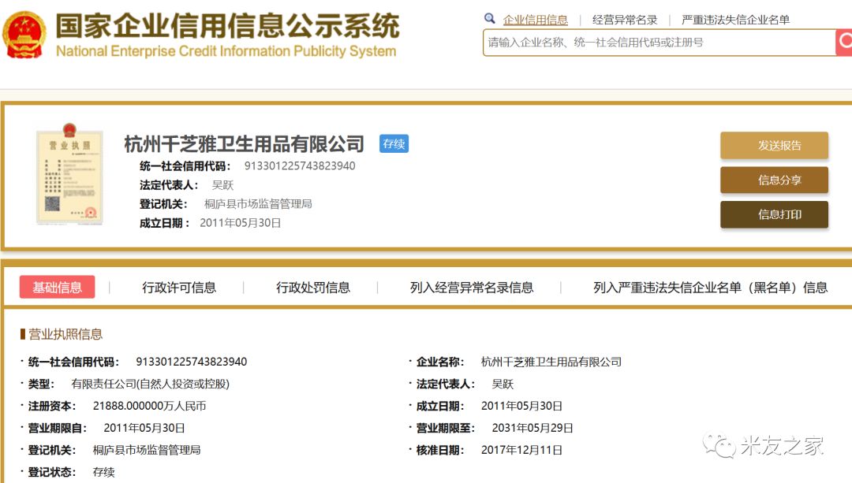
Task: Click the red search button icon
Action: [x=844, y=42]
